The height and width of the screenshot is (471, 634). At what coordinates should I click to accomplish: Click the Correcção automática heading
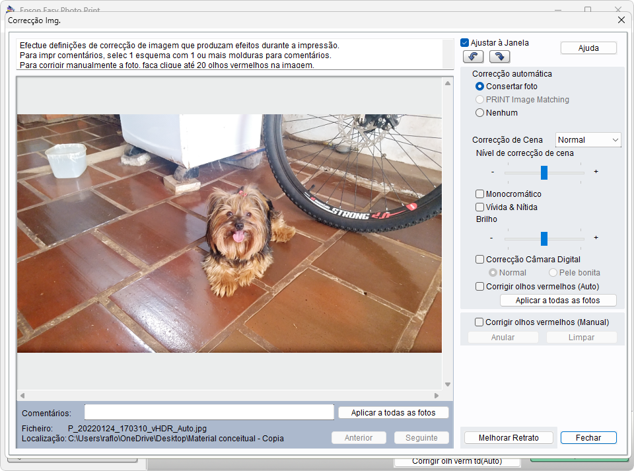tap(512, 73)
